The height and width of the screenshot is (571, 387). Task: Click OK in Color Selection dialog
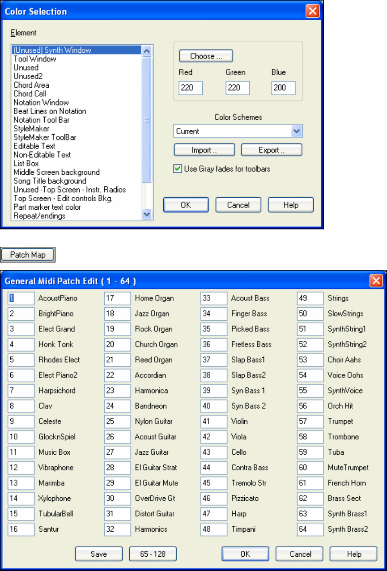(186, 205)
